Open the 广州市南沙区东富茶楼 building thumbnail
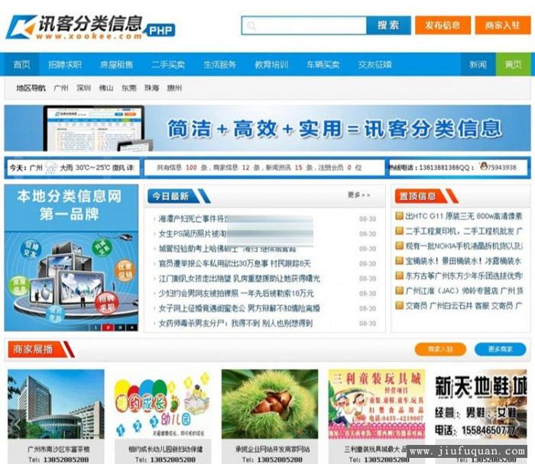 click(56, 404)
